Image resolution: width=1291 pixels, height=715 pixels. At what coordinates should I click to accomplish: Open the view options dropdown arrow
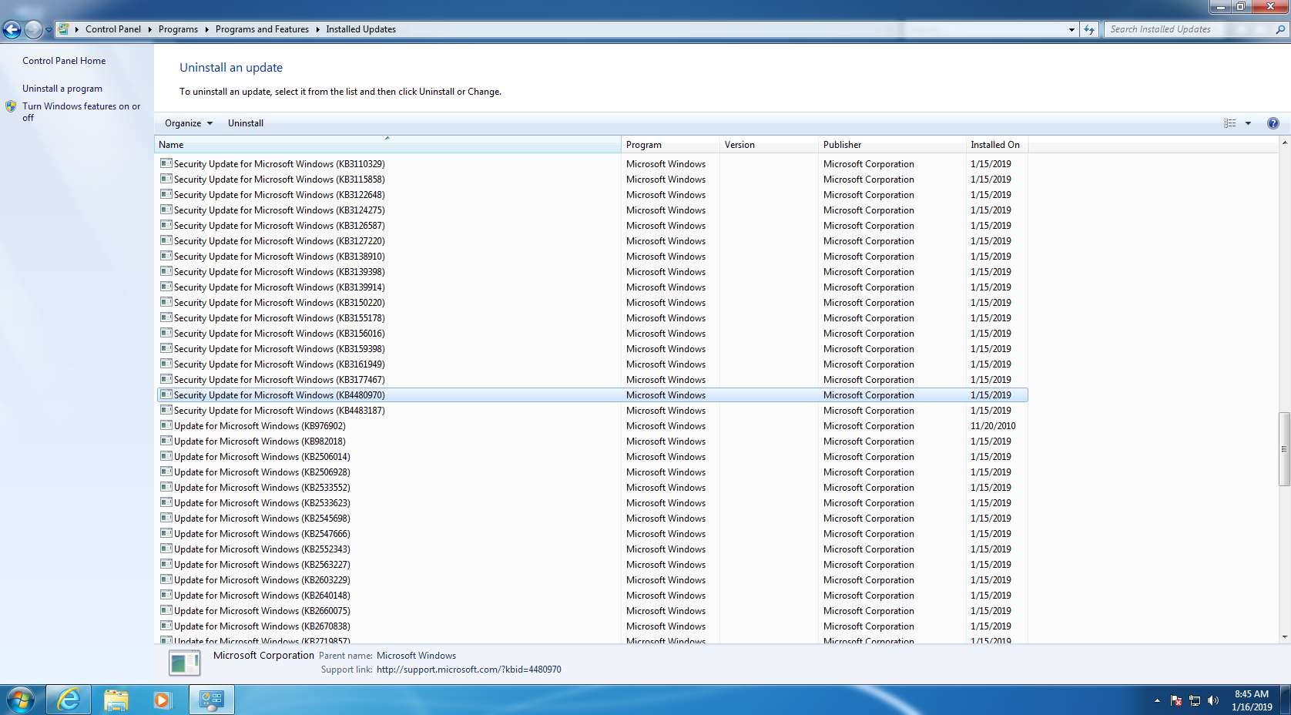pyautogui.click(x=1248, y=123)
